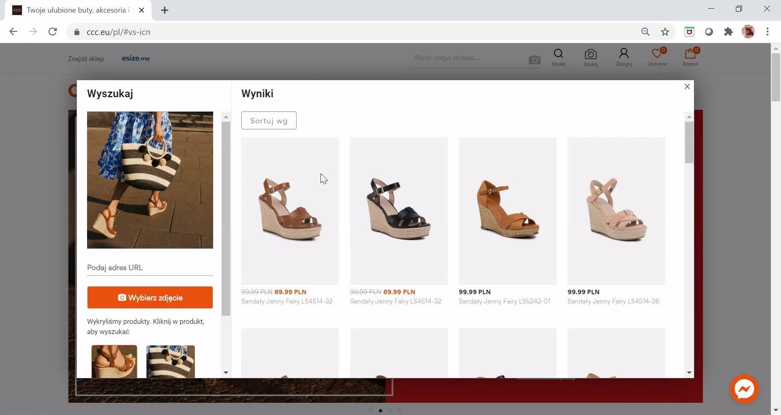Open the Koszyk shopping cart icon
781x415 pixels.
coord(691,57)
